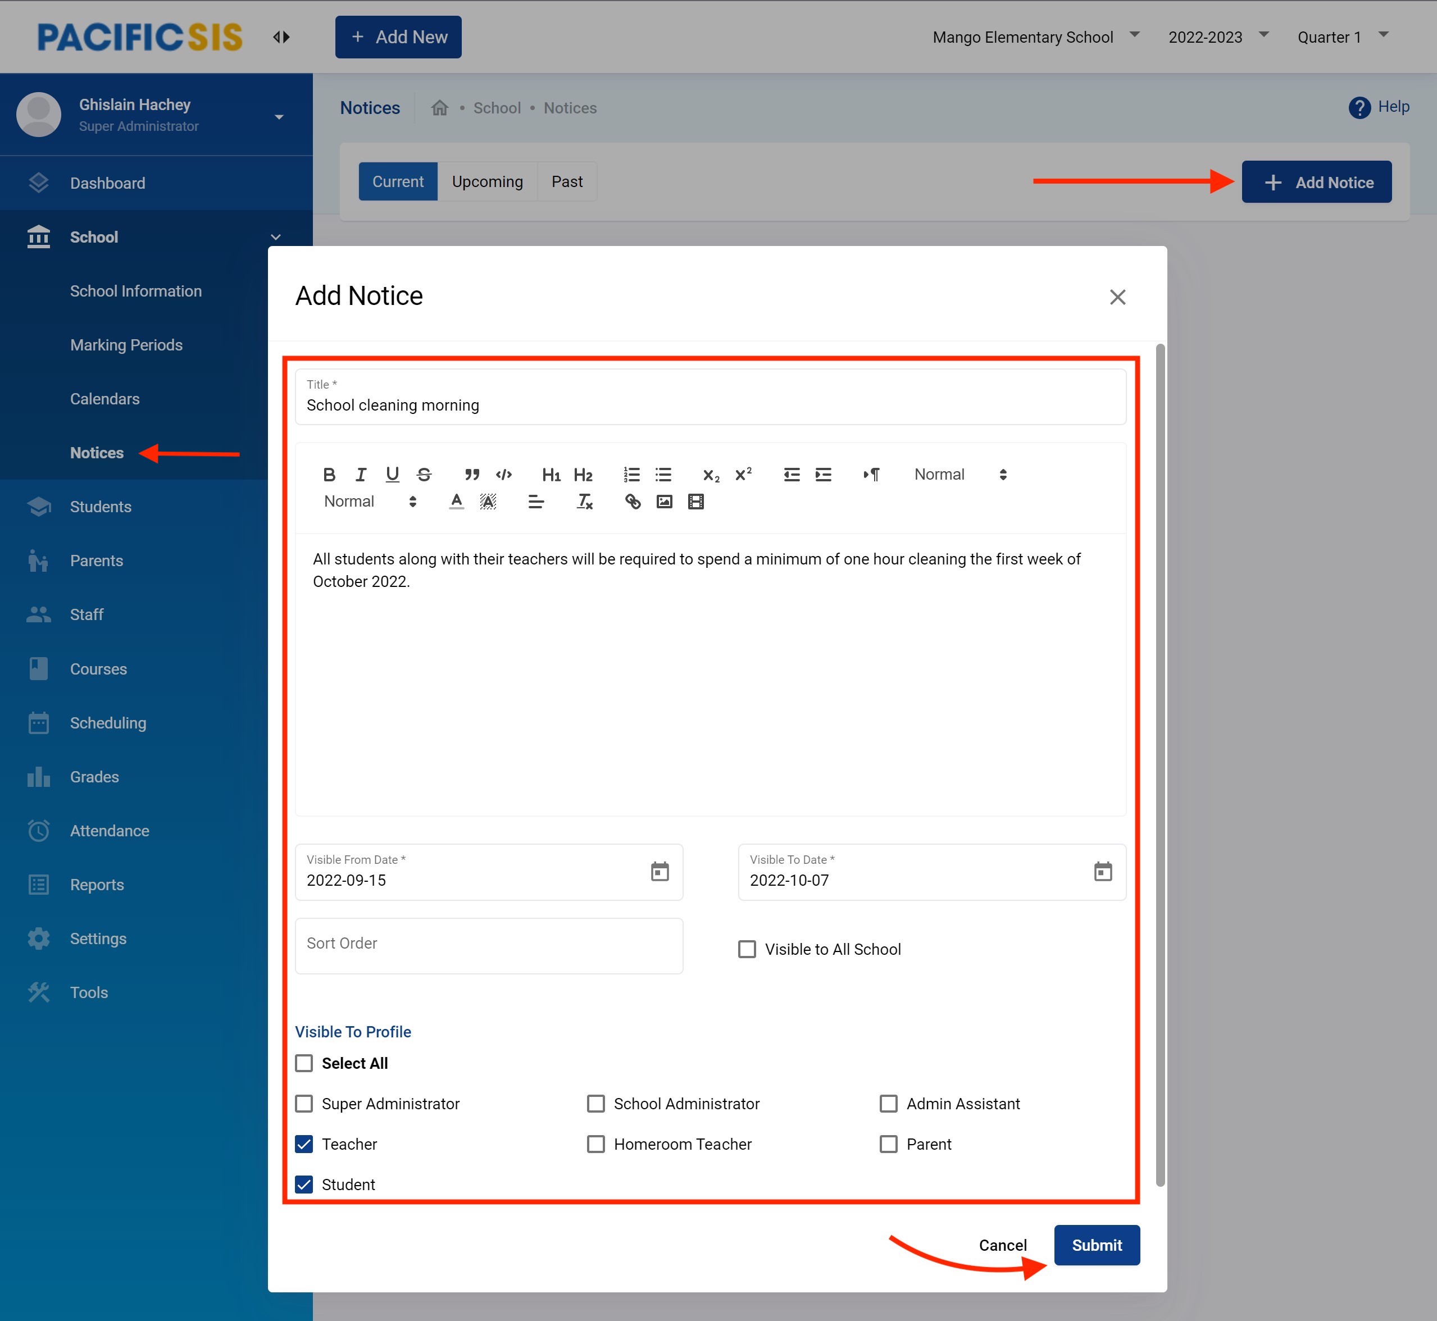The image size is (1437, 1321).
Task: Tick the Select All profiles checkbox
Action: [304, 1064]
